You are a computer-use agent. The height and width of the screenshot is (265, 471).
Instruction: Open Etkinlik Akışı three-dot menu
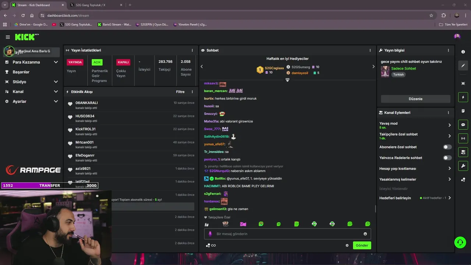click(192, 92)
